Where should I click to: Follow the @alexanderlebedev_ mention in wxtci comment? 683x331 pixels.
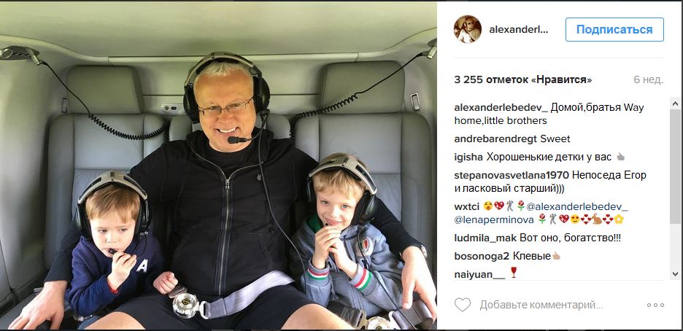[578, 206]
